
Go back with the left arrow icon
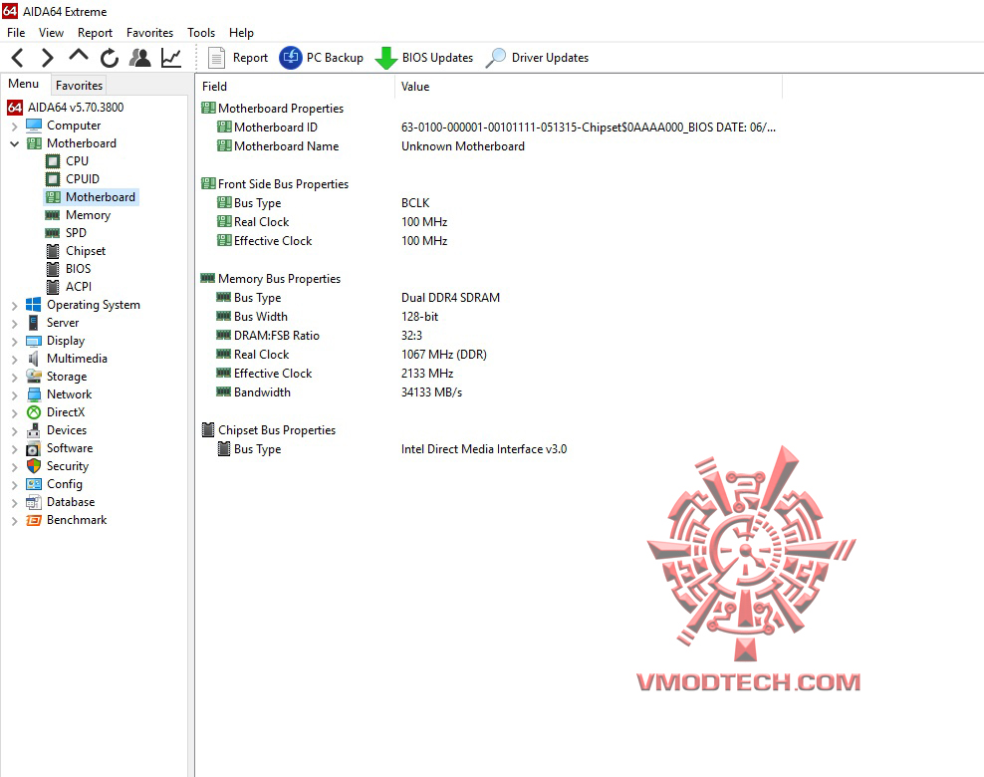tap(18, 58)
